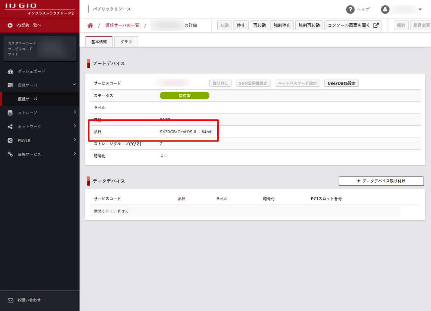Click the 接続されていません message

tap(111, 211)
